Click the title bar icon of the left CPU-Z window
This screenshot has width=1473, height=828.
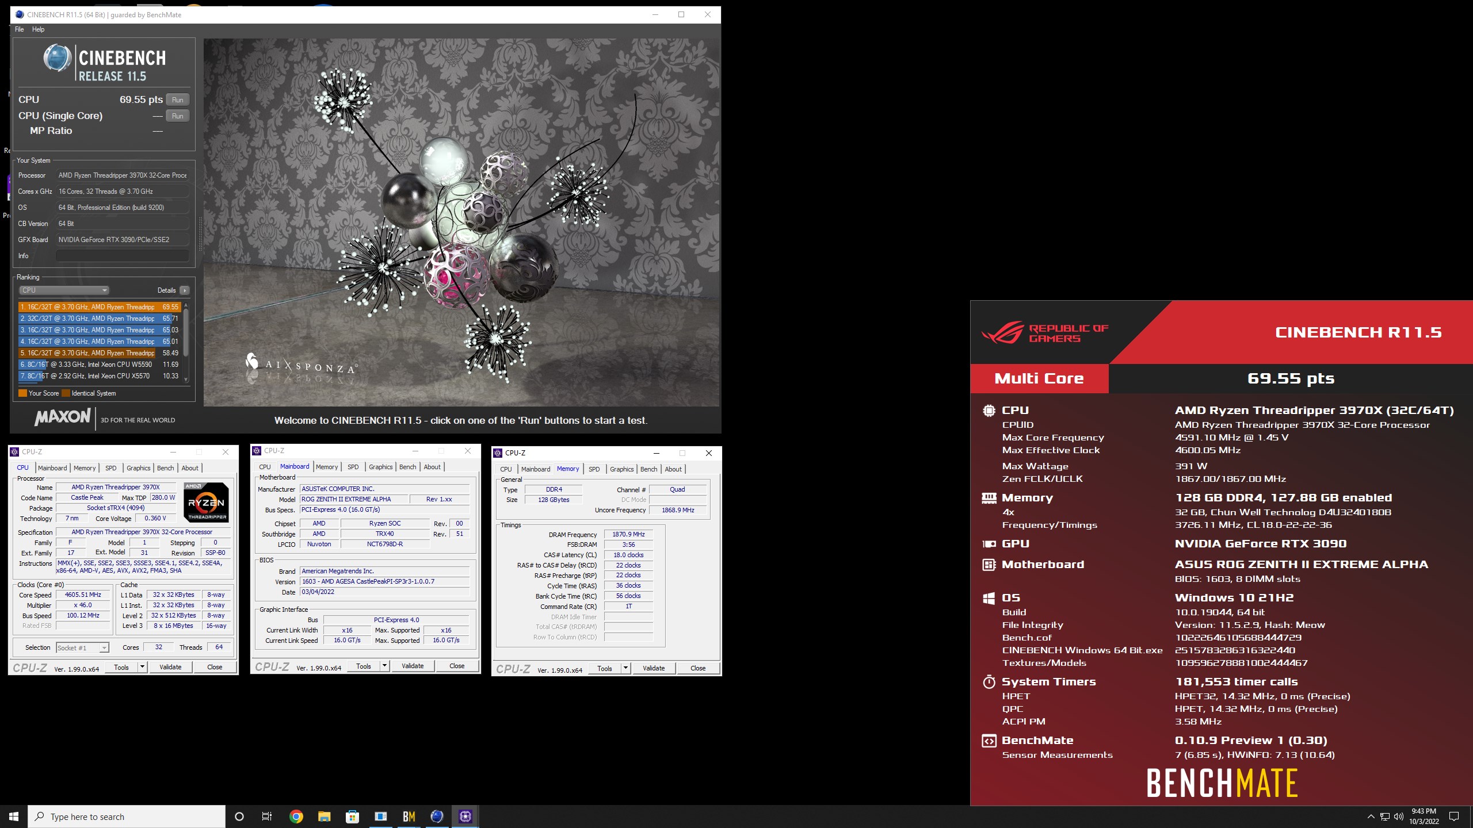(x=14, y=452)
